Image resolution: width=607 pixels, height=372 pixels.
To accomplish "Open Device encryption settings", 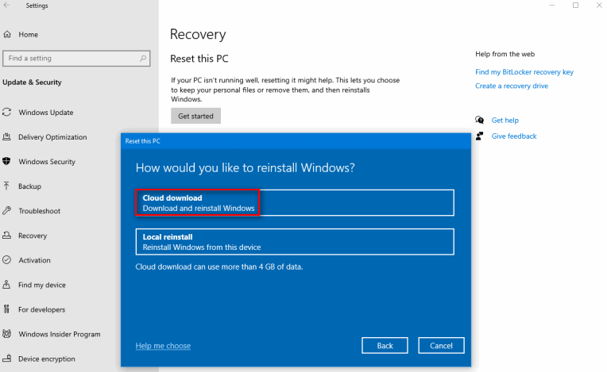I will (x=46, y=359).
